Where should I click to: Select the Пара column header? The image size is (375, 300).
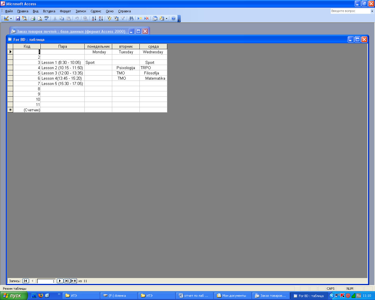tap(63, 46)
